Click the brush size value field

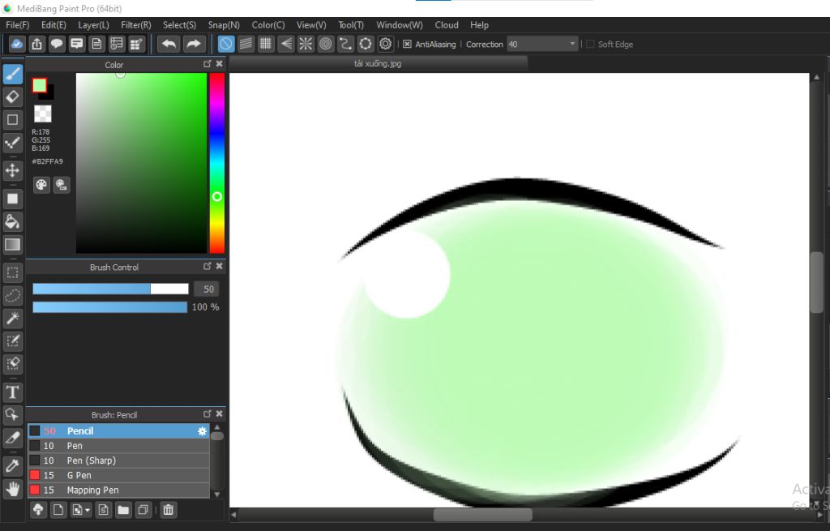click(206, 289)
